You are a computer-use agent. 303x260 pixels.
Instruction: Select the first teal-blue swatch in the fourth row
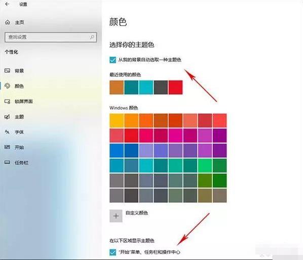[117, 165]
